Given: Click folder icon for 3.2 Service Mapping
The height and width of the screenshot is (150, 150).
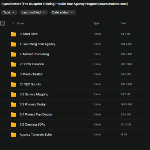Looking at the screenshot, I should tap(13, 94).
